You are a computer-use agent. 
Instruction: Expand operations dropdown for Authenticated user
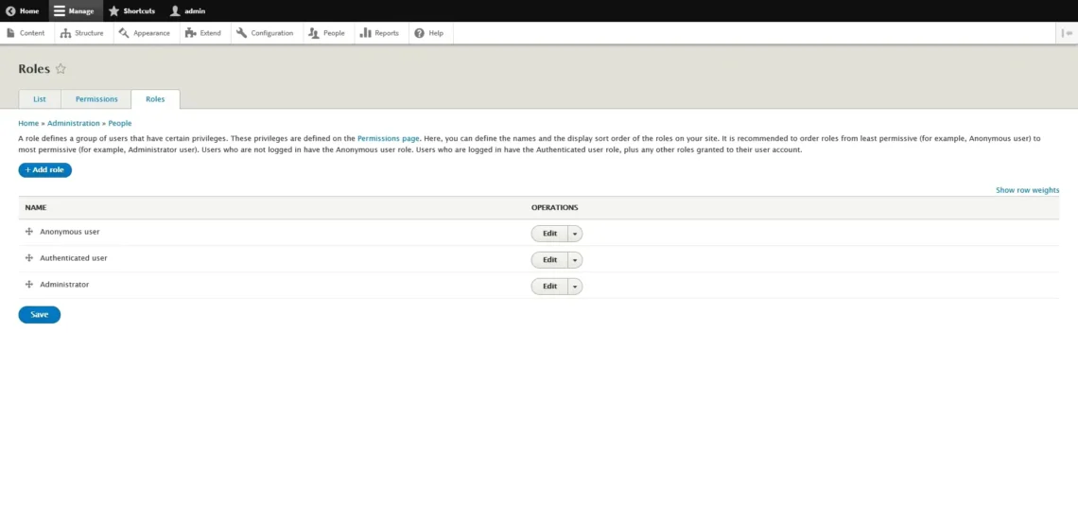coord(575,260)
